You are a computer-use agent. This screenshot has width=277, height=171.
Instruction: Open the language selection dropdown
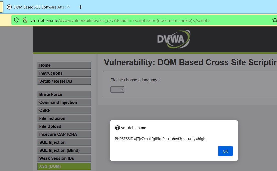pos(118,89)
